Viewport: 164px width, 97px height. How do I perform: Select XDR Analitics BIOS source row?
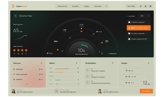click(28, 74)
